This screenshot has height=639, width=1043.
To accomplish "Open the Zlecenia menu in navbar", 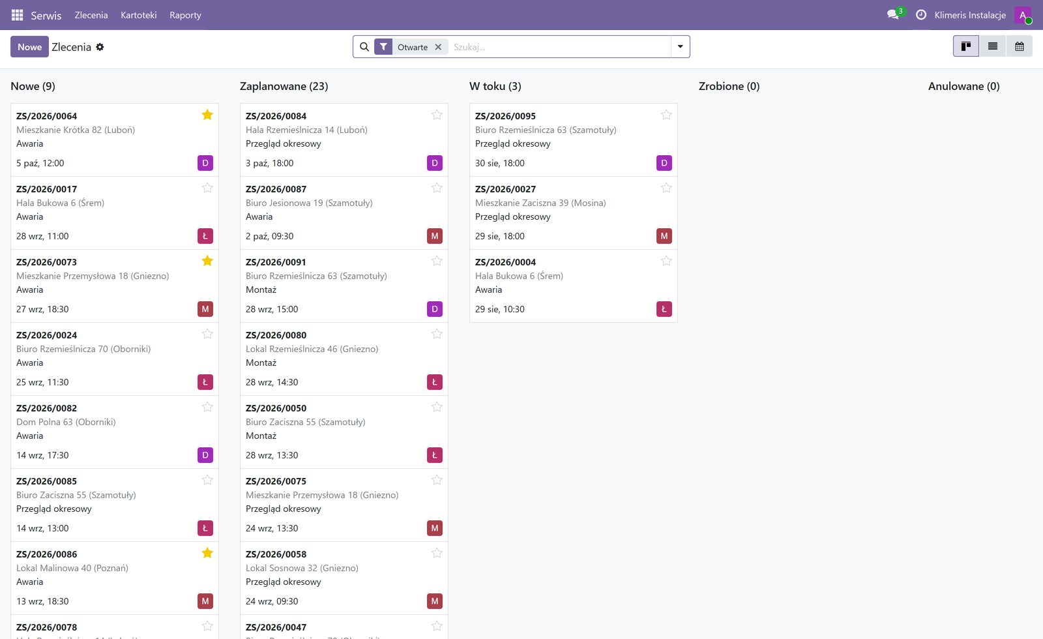I will click(x=91, y=15).
